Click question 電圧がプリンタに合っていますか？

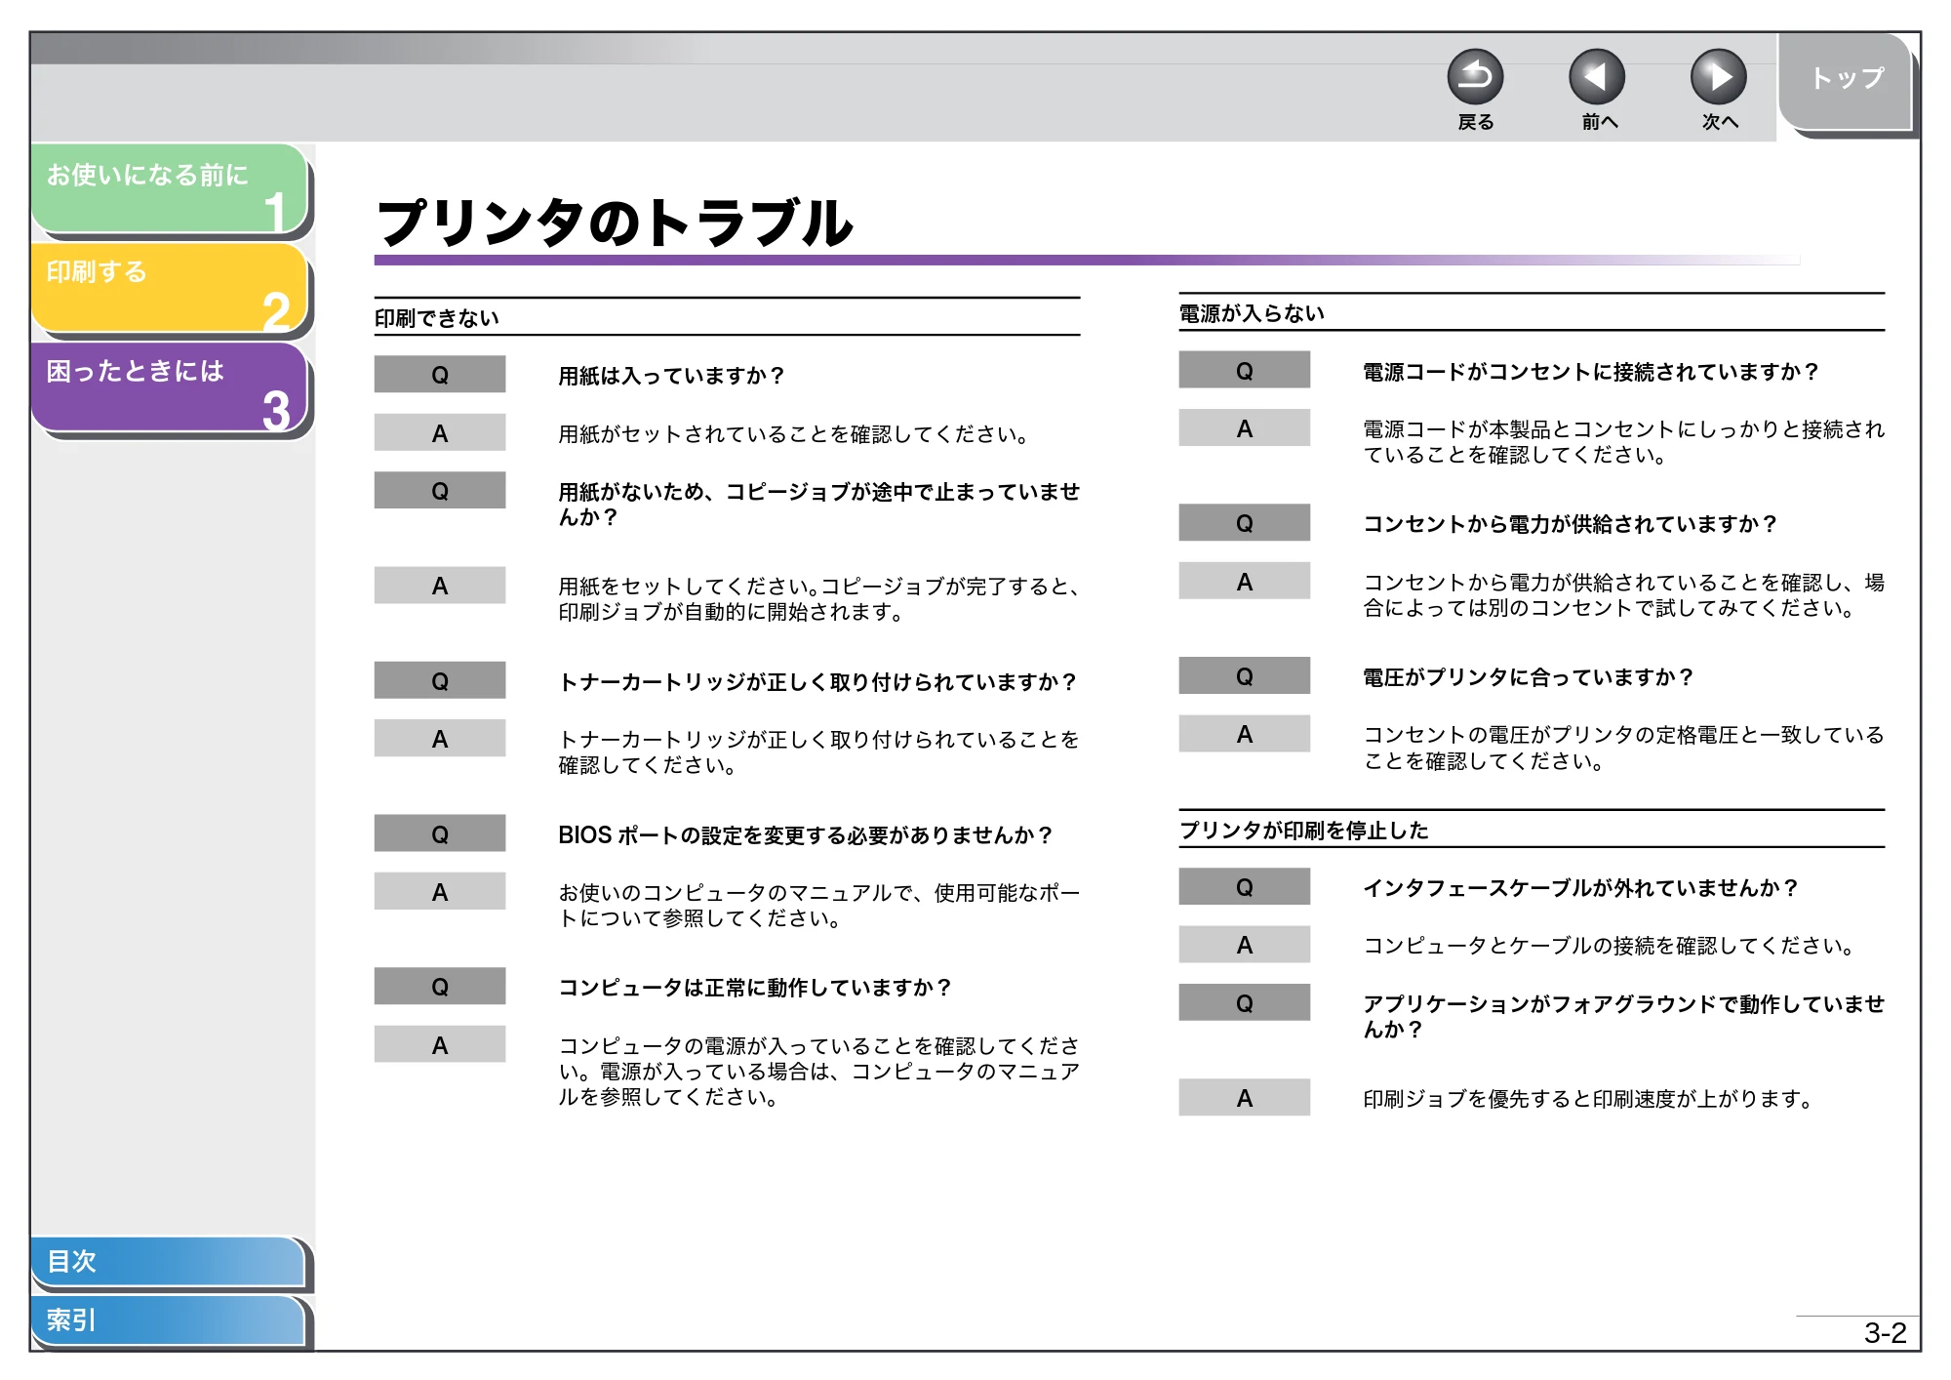[1528, 677]
